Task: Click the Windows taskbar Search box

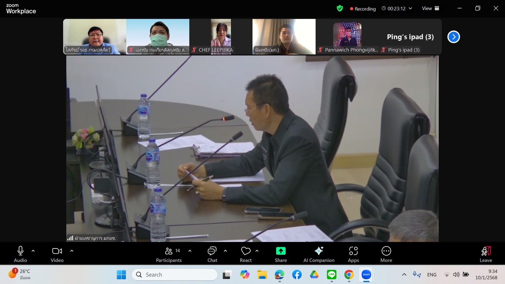Action: coord(175,275)
